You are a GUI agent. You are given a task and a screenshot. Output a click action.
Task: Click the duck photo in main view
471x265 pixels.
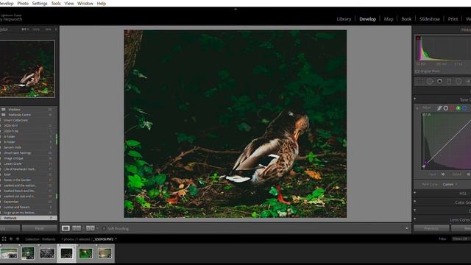pyautogui.click(x=235, y=124)
